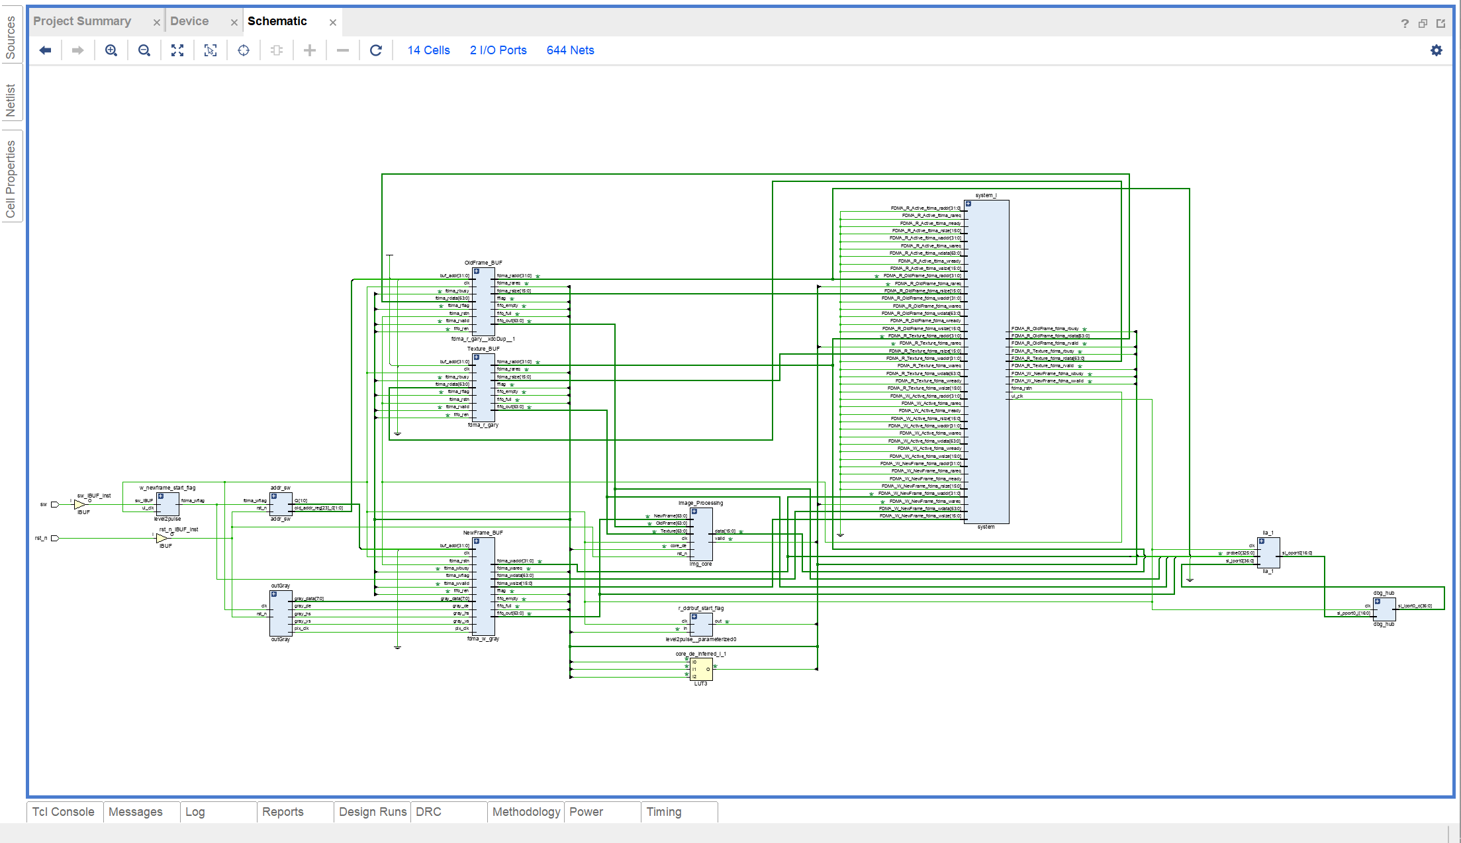Click the back arrow navigation icon
The width and height of the screenshot is (1461, 843).
[x=45, y=50]
